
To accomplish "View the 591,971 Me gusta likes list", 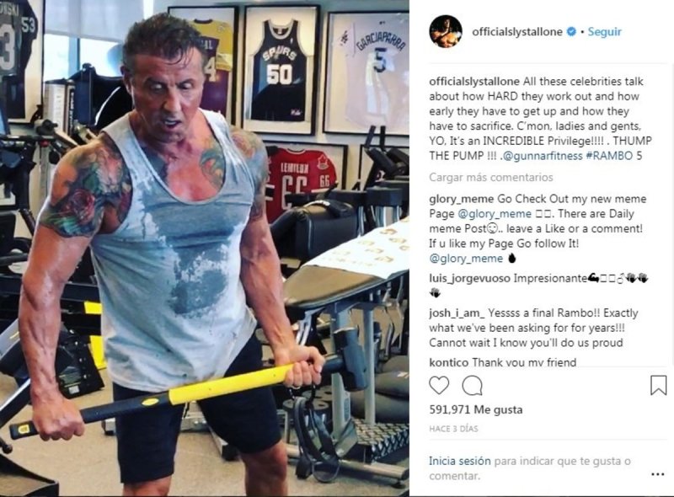I will 476,409.
